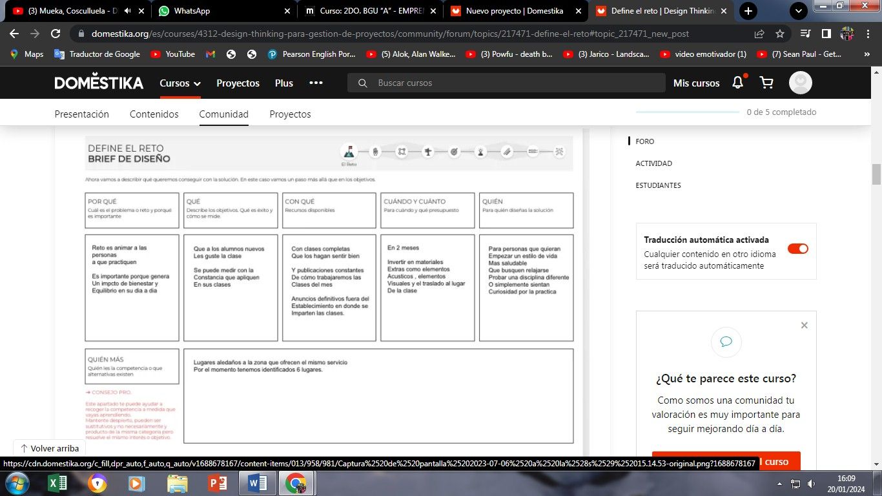Open the (7) Sean Paul bookmark
Image resolution: width=882 pixels, height=496 pixels.
point(799,54)
